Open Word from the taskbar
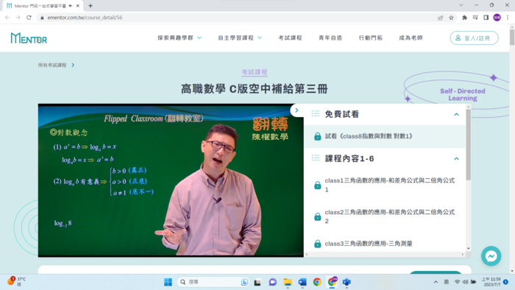This screenshot has height=290, width=515. tap(302, 282)
